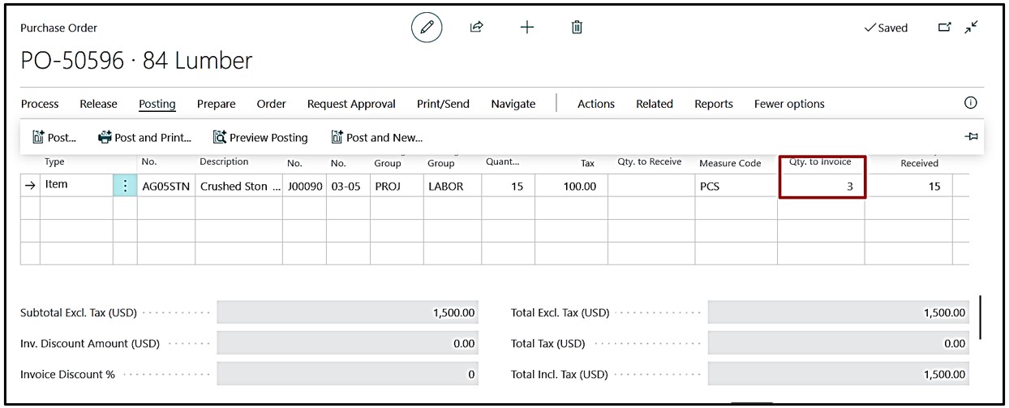The width and height of the screenshot is (1009, 408).
Task: Click Post and New action
Action: 377,138
